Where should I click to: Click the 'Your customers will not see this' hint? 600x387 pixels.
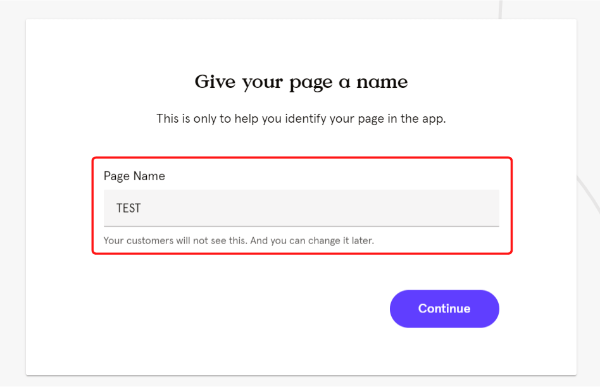point(175,240)
